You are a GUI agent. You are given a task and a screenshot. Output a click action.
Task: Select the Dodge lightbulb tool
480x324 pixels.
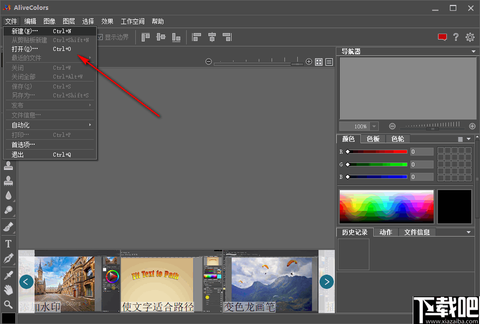tap(8, 210)
